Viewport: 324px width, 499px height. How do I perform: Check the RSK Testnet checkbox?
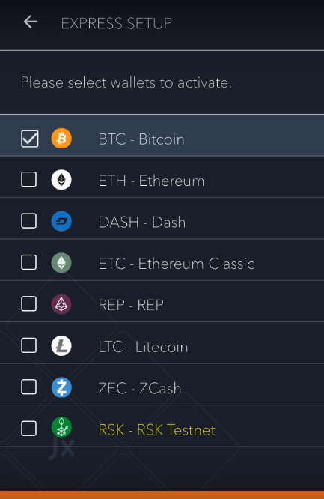coord(29,429)
